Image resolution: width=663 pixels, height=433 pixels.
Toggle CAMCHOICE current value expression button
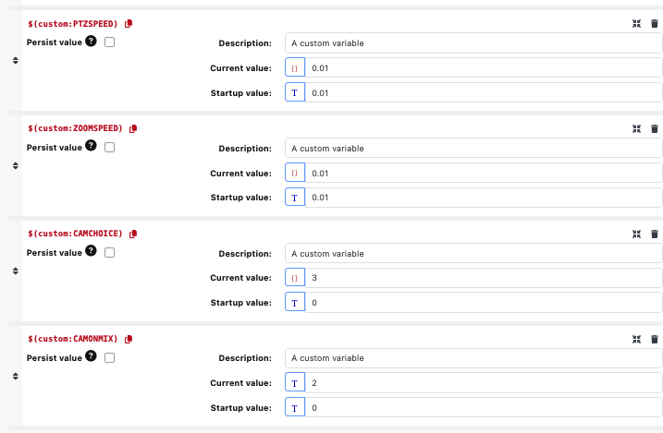tap(295, 278)
